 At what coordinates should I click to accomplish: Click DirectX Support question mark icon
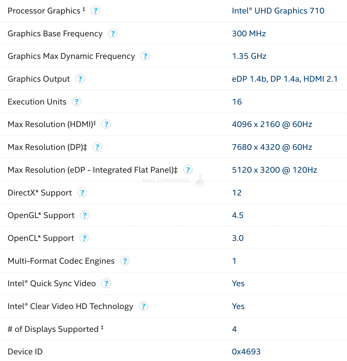click(x=82, y=193)
